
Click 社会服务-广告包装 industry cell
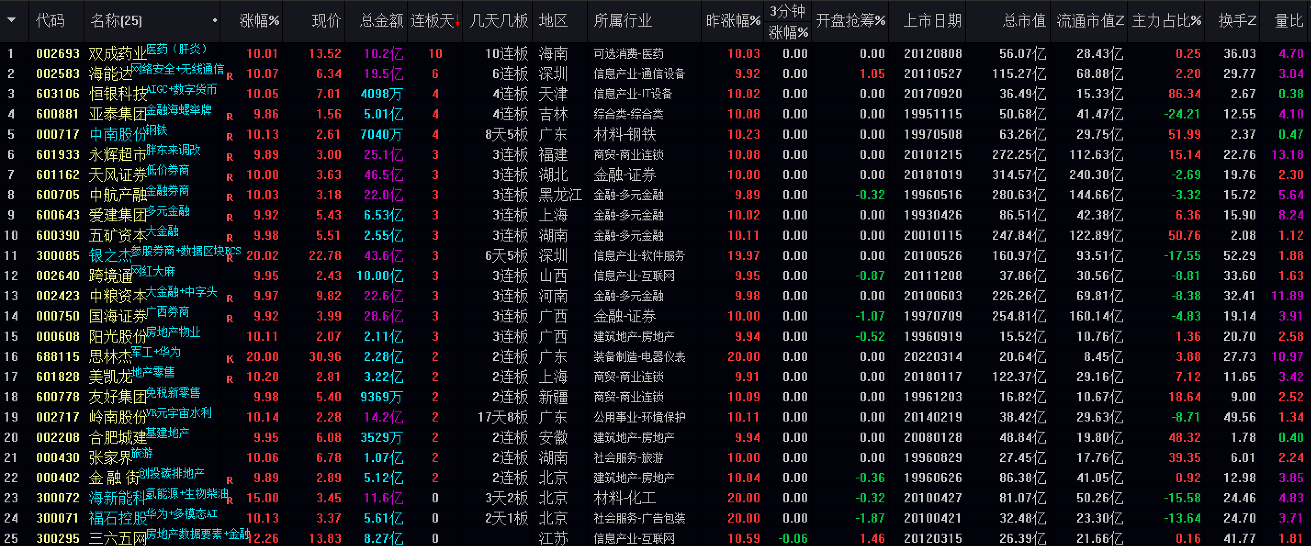(639, 518)
